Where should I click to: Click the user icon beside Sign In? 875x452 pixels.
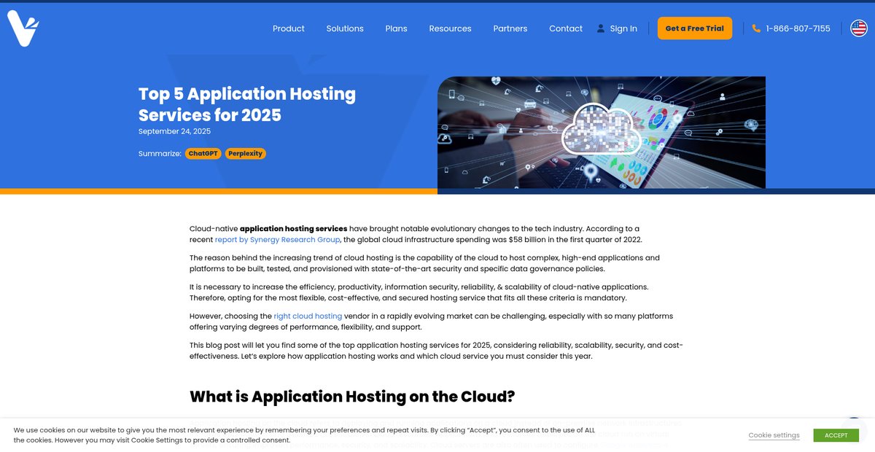pyautogui.click(x=601, y=28)
